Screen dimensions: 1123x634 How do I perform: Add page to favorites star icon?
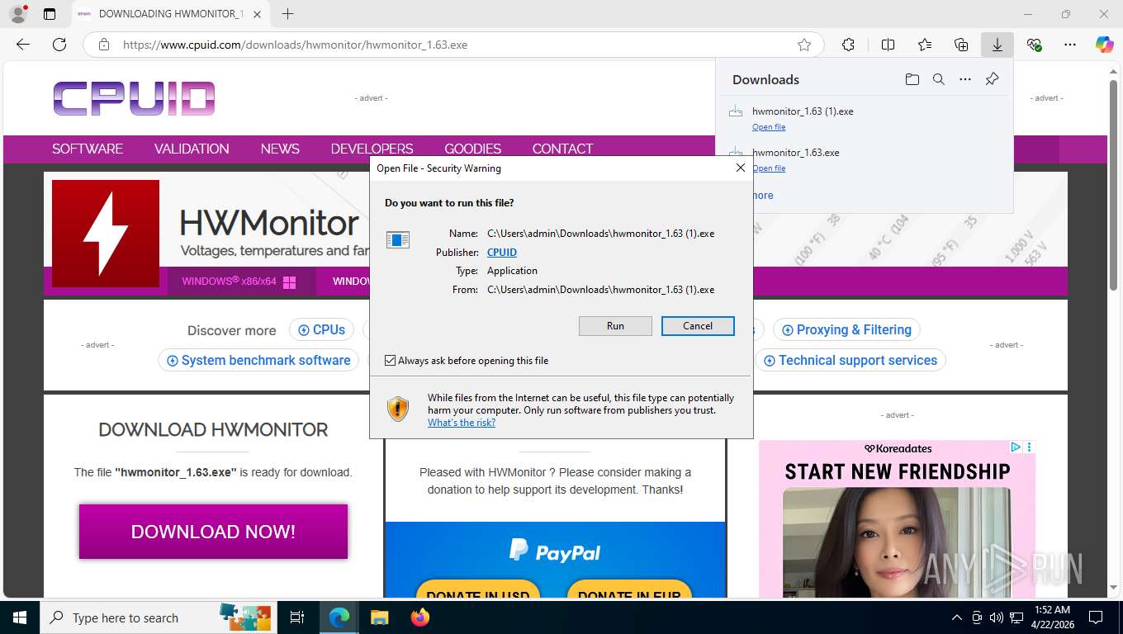coord(804,45)
